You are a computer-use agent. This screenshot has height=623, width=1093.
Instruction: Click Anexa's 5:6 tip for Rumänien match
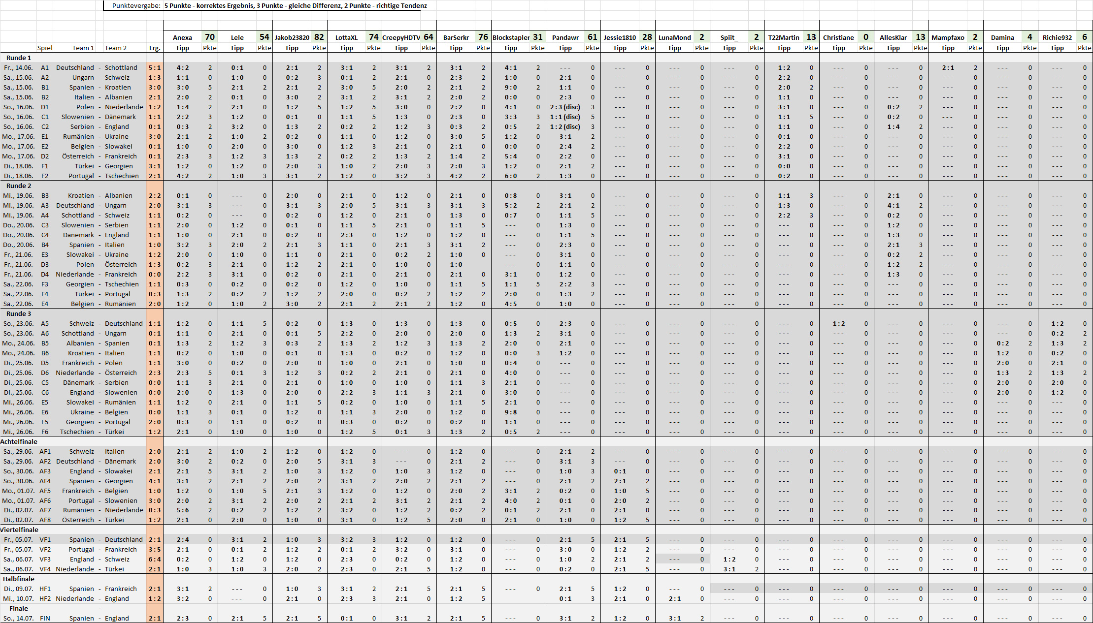[182, 510]
